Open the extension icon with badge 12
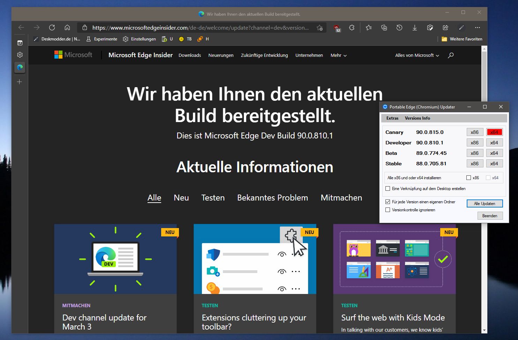 [x=337, y=28]
